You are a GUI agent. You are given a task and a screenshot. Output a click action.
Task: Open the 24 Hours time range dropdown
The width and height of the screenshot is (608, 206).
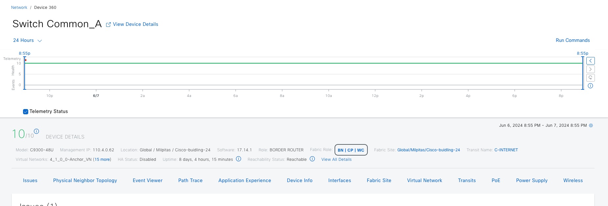pos(28,41)
